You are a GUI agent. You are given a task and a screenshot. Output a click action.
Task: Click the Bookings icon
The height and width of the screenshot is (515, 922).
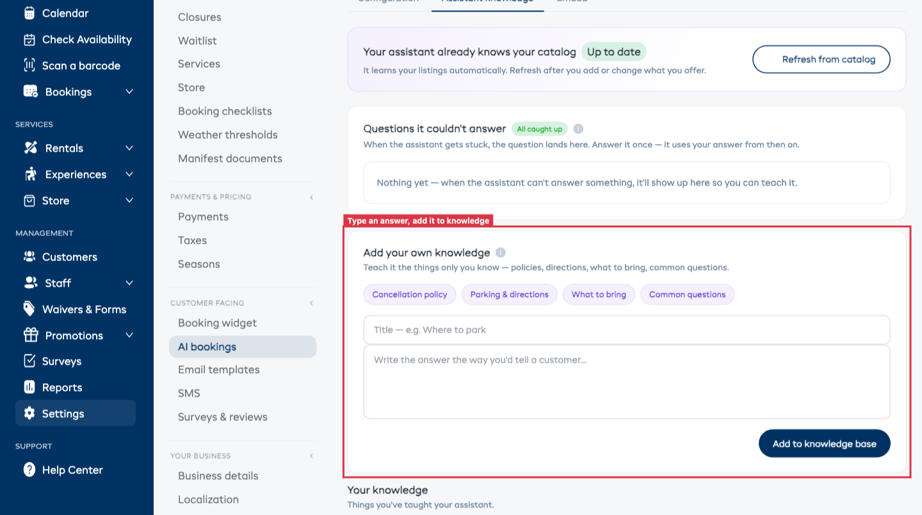click(31, 91)
